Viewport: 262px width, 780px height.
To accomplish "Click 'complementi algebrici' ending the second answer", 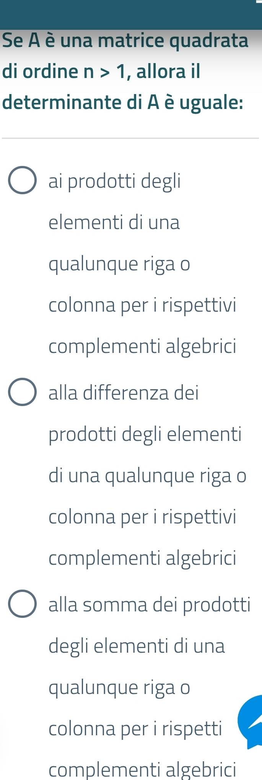I will click(x=142, y=558).
